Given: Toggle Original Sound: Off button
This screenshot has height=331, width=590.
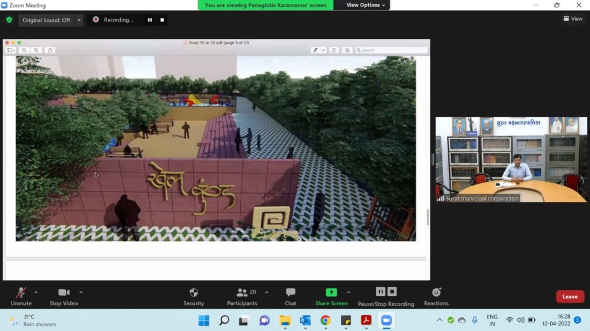Looking at the screenshot, I should click(46, 20).
